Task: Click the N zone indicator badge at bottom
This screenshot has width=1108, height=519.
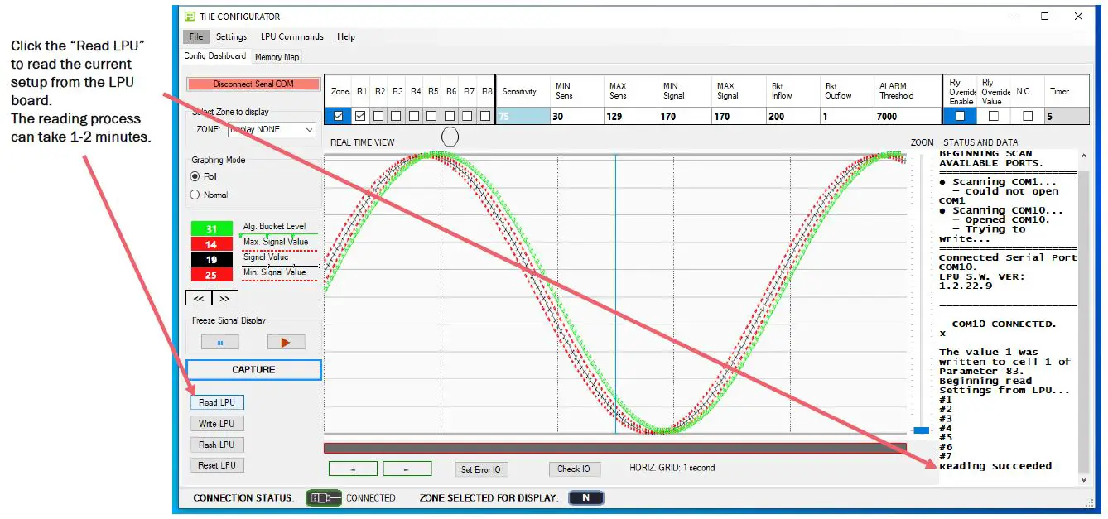Action: tap(586, 497)
